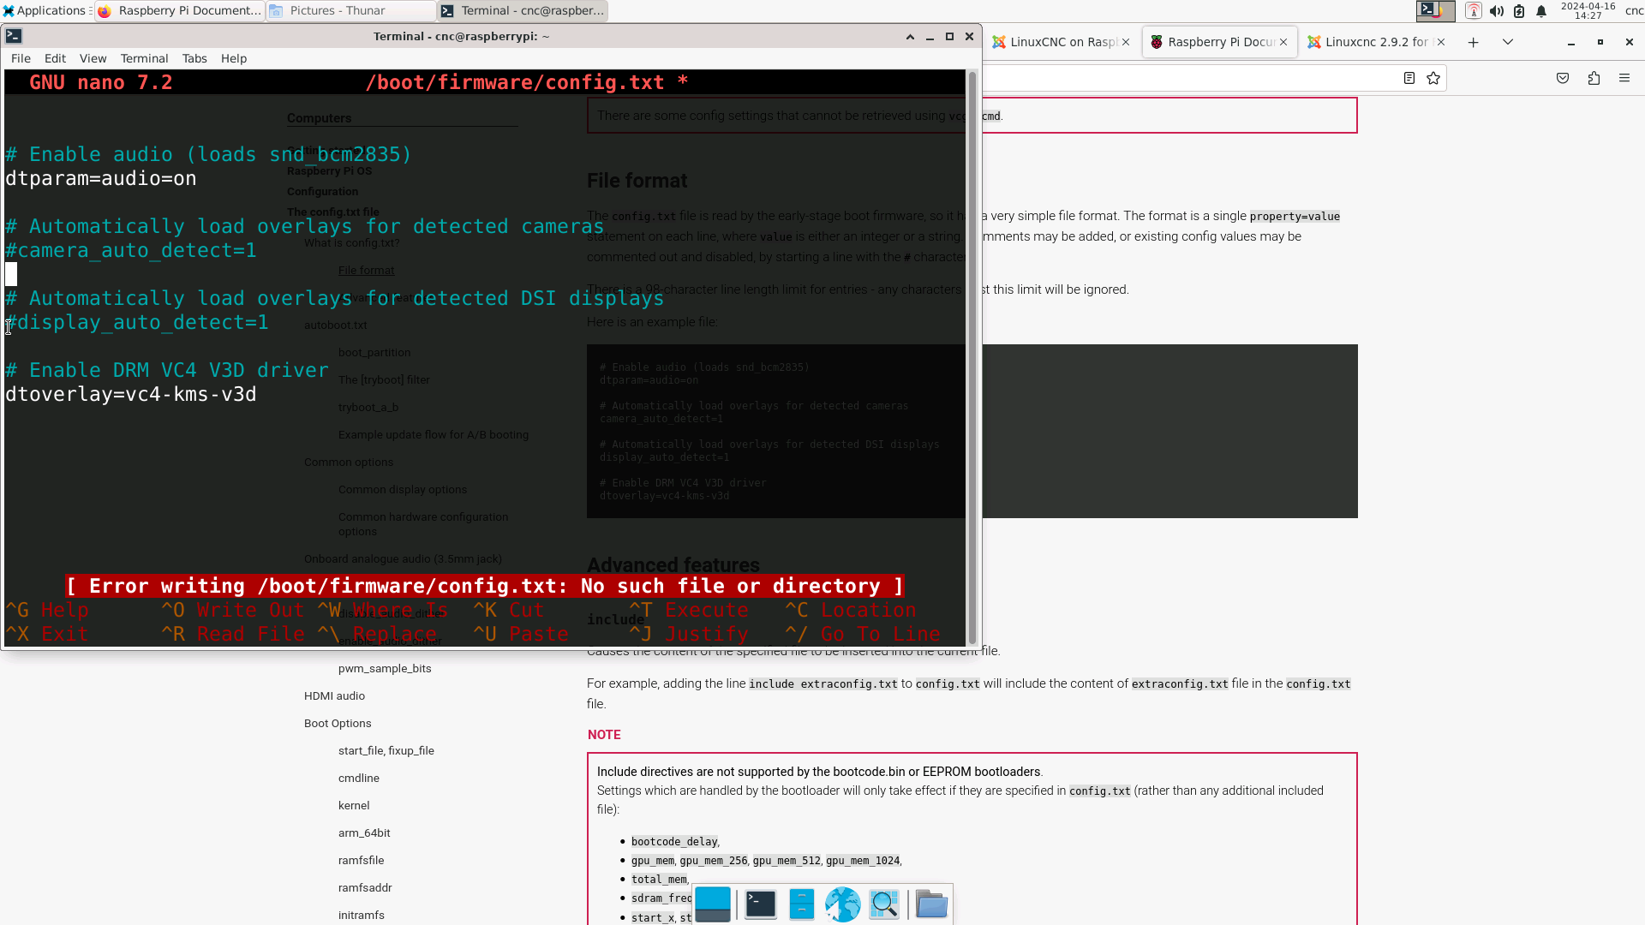The width and height of the screenshot is (1645, 925).
Task: Click the red NOTE heading in the documentation
Action: click(x=604, y=736)
